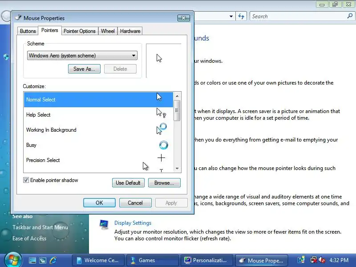The height and width of the screenshot is (267, 356).
Task: Click the 4:32 PM clock
Action: pyautogui.click(x=339, y=260)
